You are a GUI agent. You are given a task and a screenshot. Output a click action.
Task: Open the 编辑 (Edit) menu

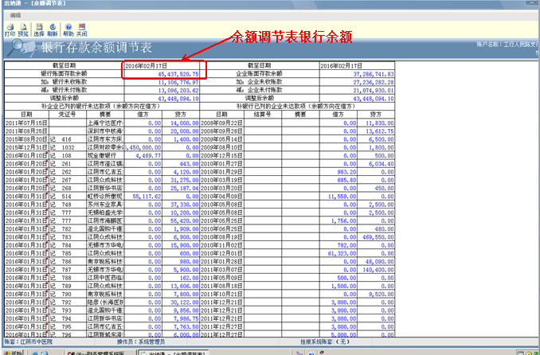pos(15,15)
